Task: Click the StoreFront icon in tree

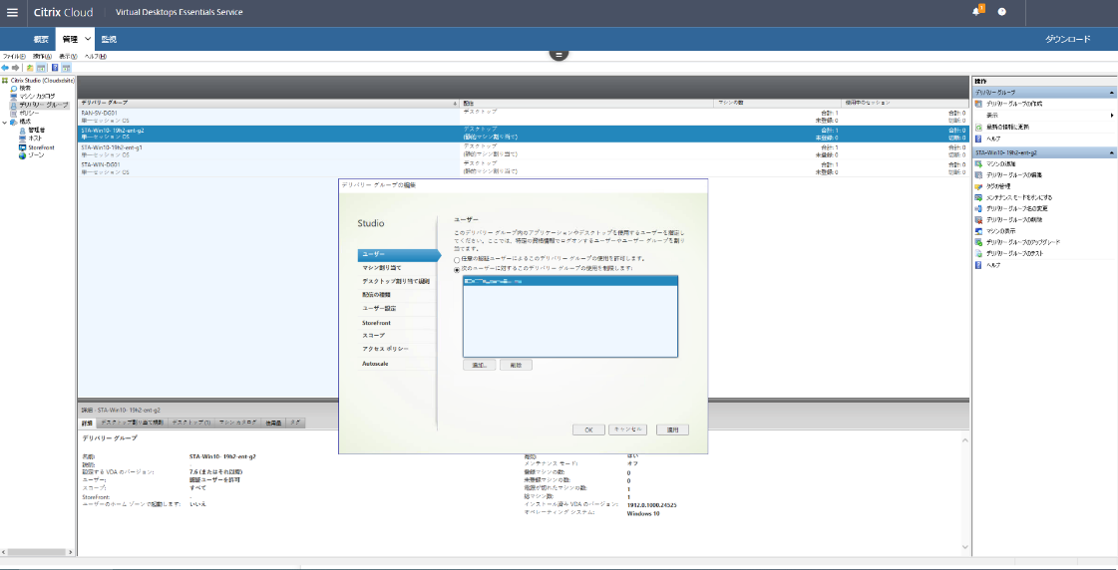Action: [22, 146]
